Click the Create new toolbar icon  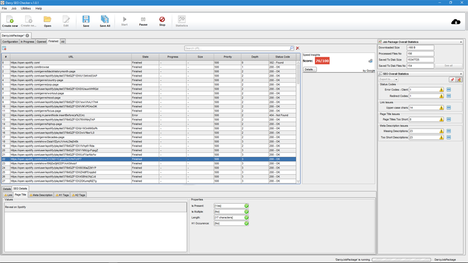point(10,21)
